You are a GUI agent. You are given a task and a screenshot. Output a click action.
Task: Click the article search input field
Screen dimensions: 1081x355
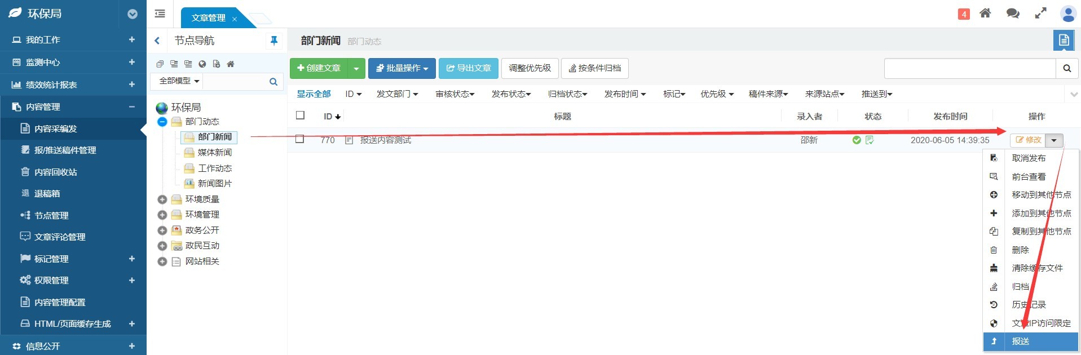pos(969,68)
